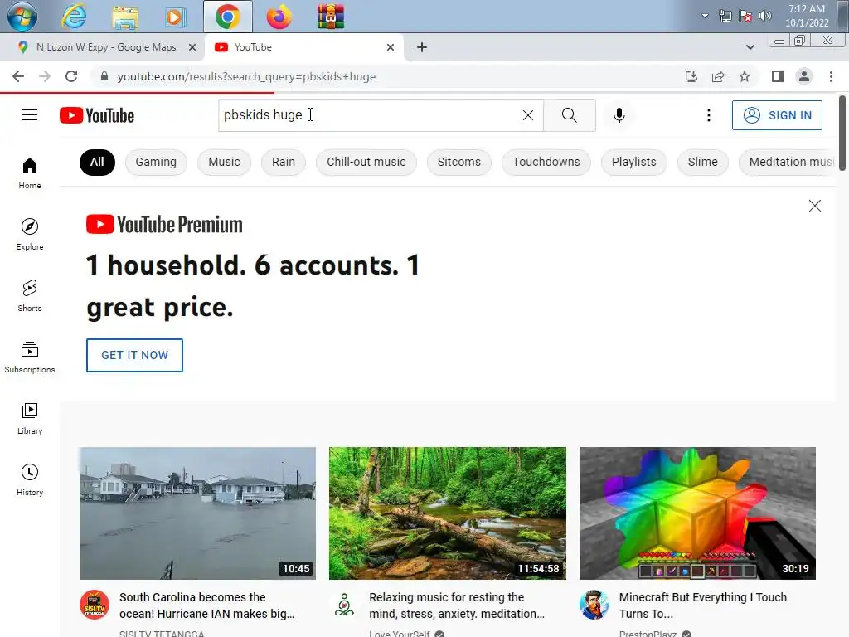The width and height of the screenshot is (849, 637).
Task: Open Shorts in the sidebar
Action: coord(30,296)
